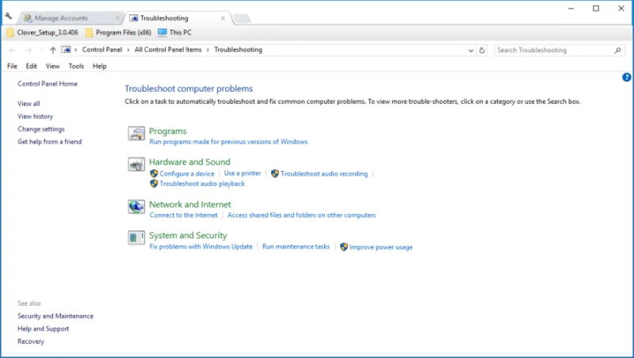634x358 pixels.
Task: Click the shield icon beside Troubleshoot audio playback
Action: coord(154,184)
